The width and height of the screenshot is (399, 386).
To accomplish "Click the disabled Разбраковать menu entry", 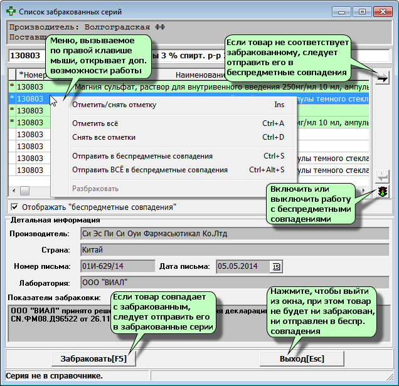I will [x=95, y=189].
